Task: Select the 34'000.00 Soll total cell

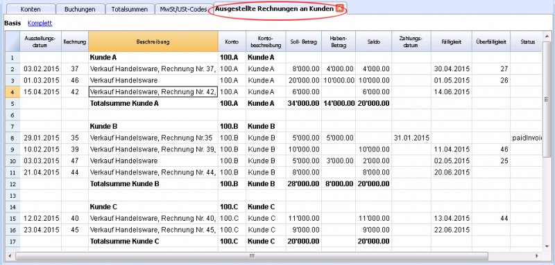Action: [303, 104]
